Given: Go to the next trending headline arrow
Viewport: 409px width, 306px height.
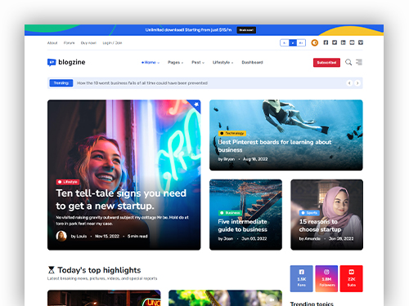Looking at the screenshot, I should (x=357, y=83).
